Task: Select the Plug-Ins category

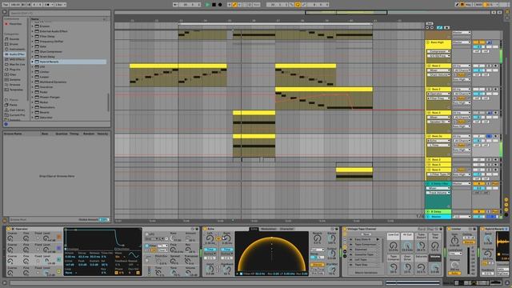Action: tap(14, 70)
